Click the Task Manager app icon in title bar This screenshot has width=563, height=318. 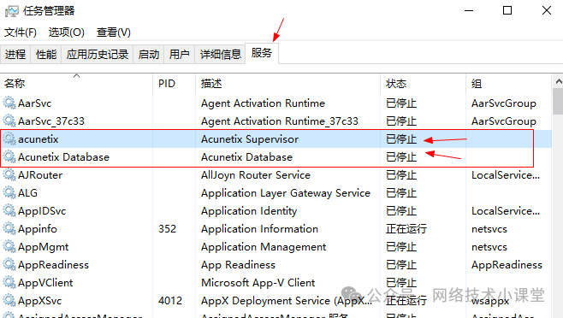11,11
